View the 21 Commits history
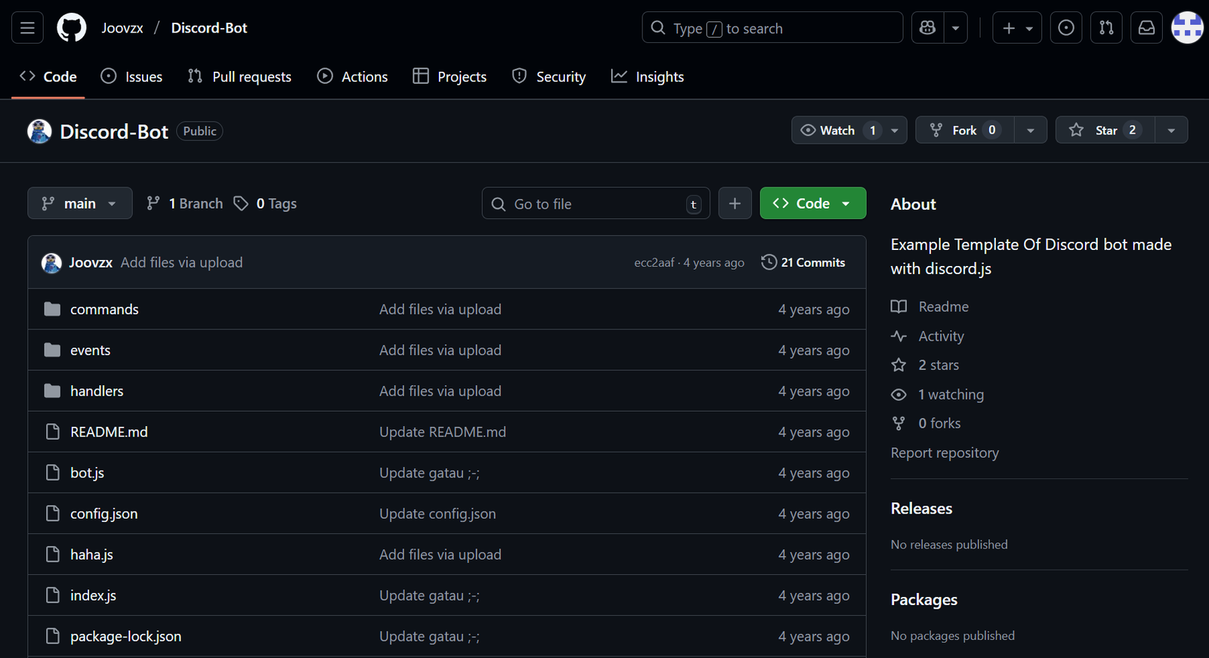This screenshot has width=1209, height=658. (x=803, y=262)
